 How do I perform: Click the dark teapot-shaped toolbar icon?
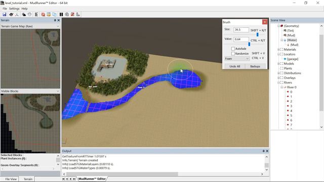(x=11, y=15)
